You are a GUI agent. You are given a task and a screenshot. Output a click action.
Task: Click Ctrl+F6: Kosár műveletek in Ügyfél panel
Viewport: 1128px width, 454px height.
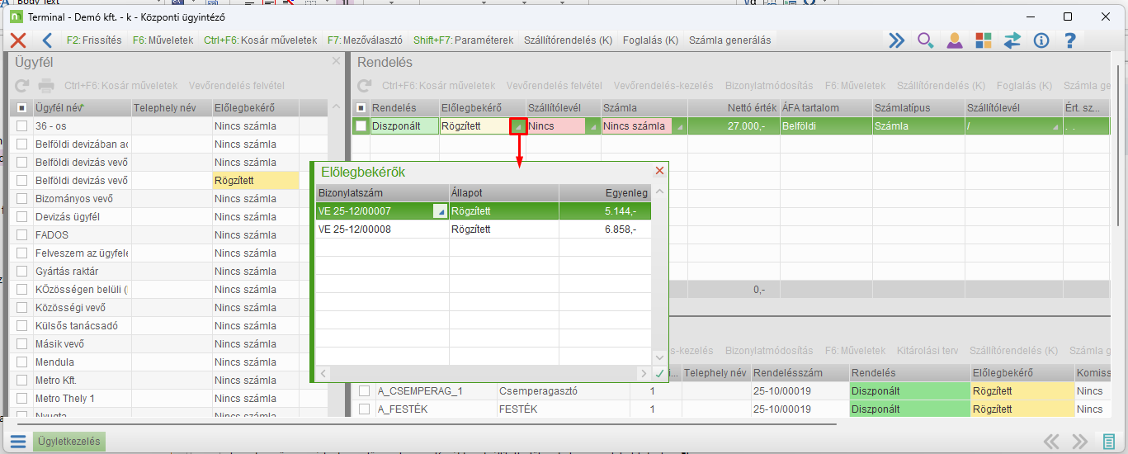120,86
